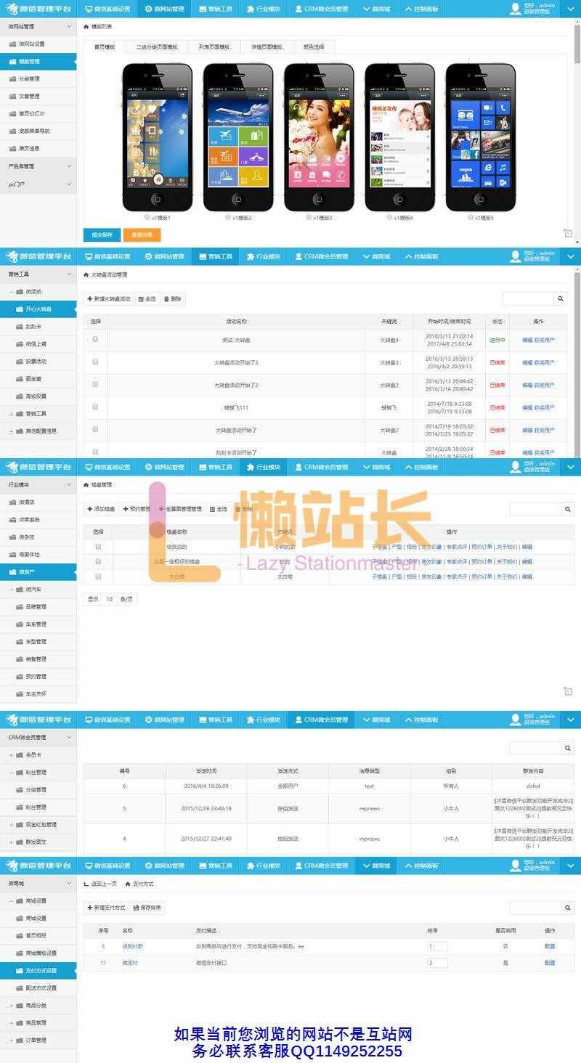
Task: Click the search magnifier icon on 支付方式 page
Action: 568,908
